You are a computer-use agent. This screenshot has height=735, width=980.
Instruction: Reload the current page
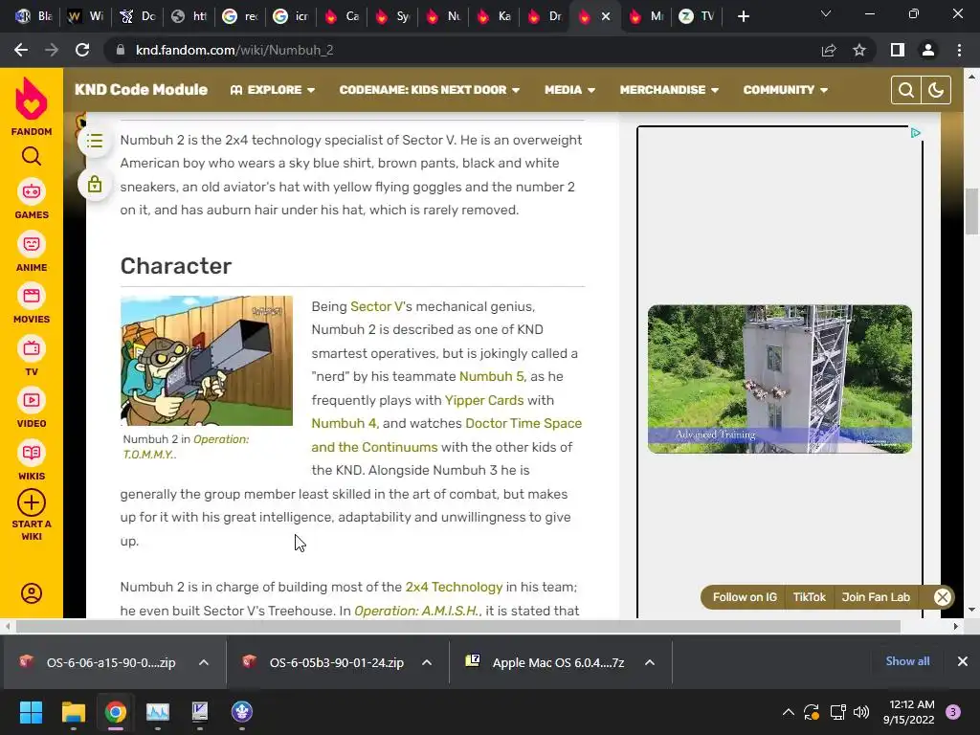click(82, 50)
